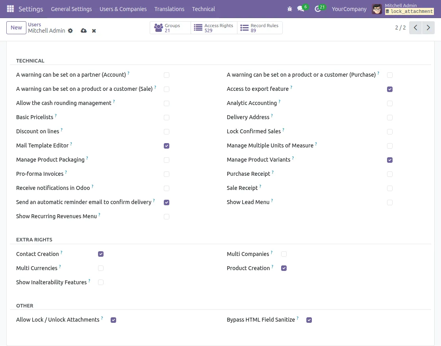Open the activities clock icon

coord(317,9)
